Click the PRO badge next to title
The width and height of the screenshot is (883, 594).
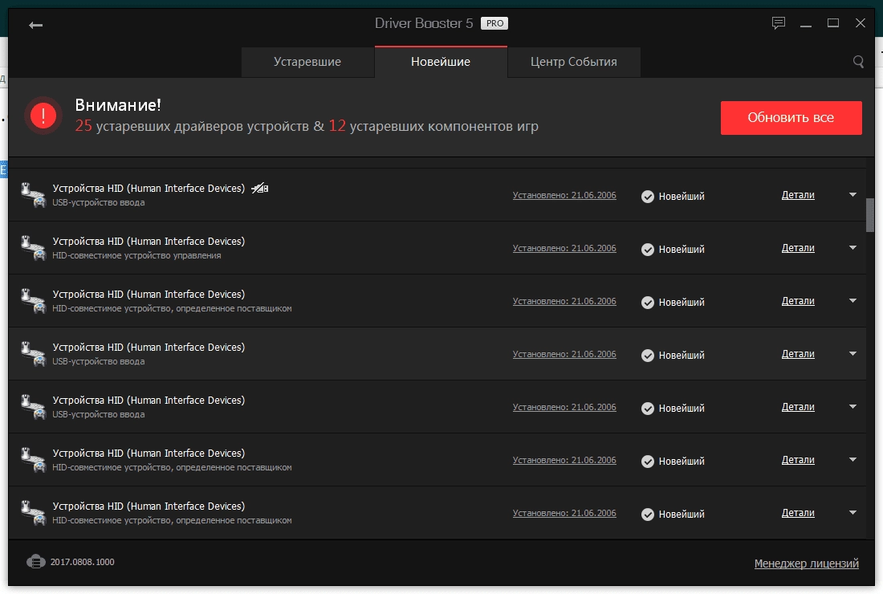tap(494, 23)
